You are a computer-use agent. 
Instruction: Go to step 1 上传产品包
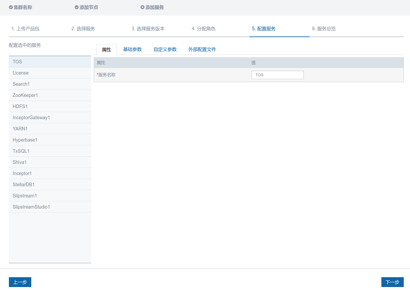(25, 29)
